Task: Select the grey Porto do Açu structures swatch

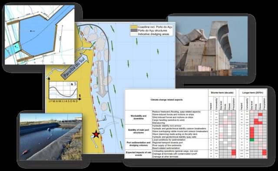Action: 134,31
